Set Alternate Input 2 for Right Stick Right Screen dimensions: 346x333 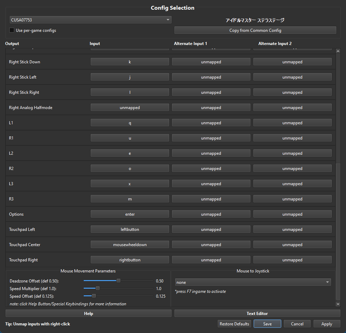pos(292,92)
